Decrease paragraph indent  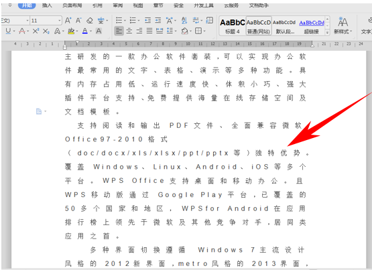pyautogui.click(x=147, y=20)
